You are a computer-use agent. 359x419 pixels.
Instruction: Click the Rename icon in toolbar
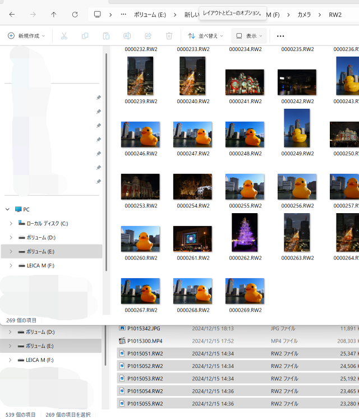[x=127, y=36]
